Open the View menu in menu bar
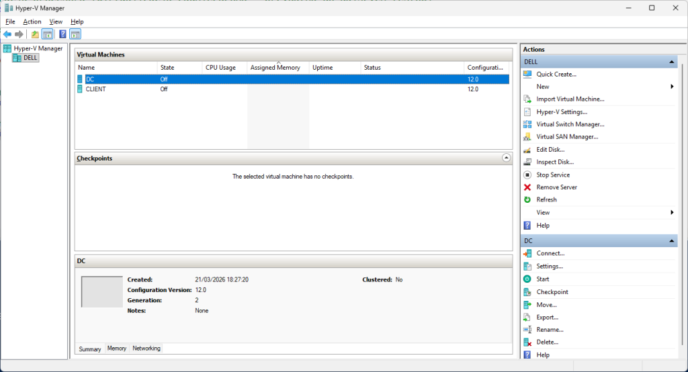688x372 pixels. pos(56,21)
